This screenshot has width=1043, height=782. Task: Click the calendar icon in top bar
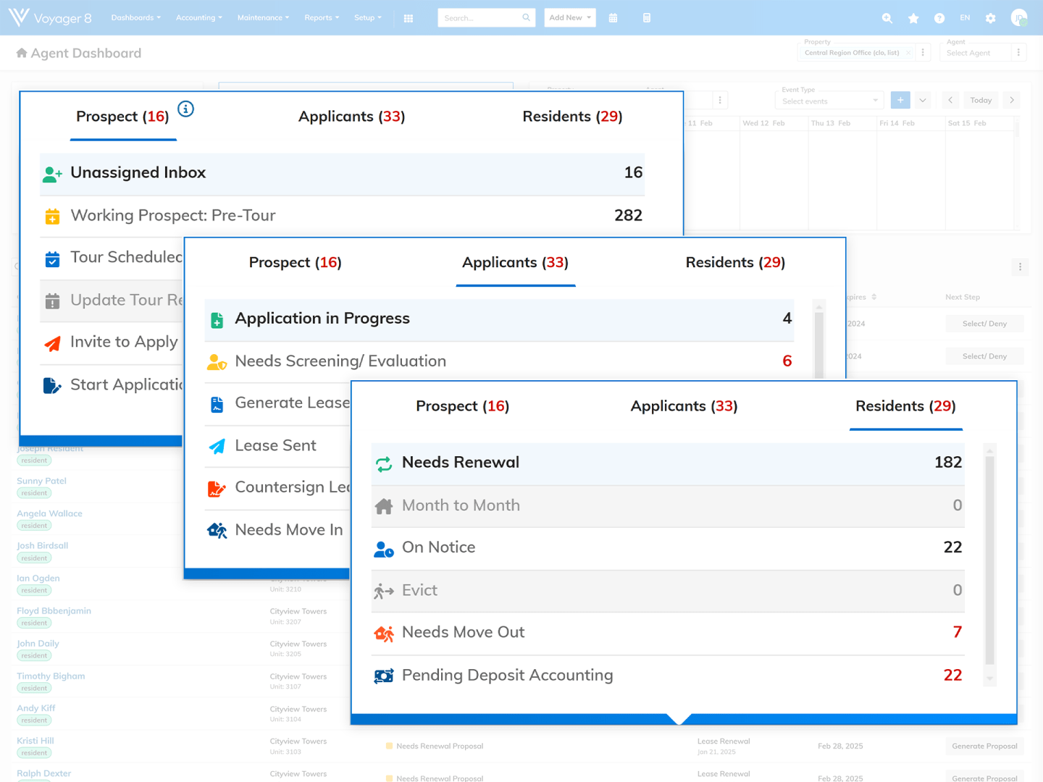coord(613,18)
